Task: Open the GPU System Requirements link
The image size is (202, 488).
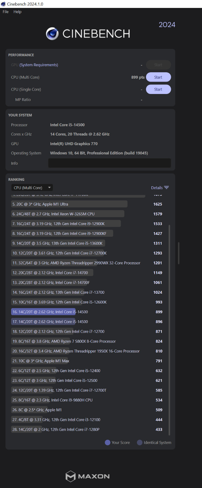Action: 39,65
